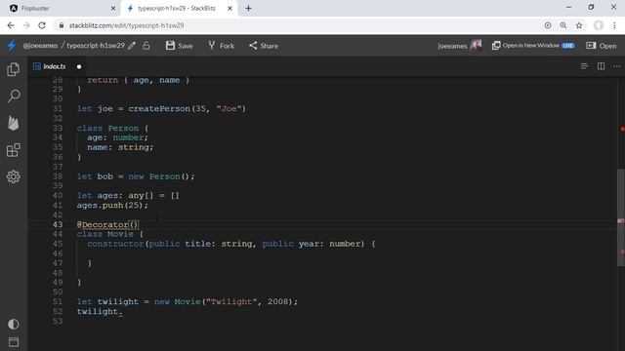Share the project
The width and height of the screenshot is (625, 351).
(264, 46)
